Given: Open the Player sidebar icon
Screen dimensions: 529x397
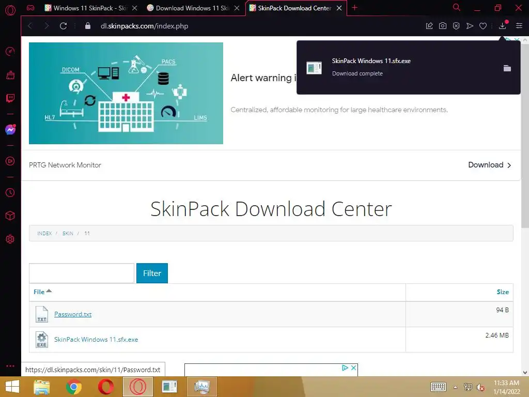Looking at the screenshot, I should pyautogui.click(x=10, y=161).
